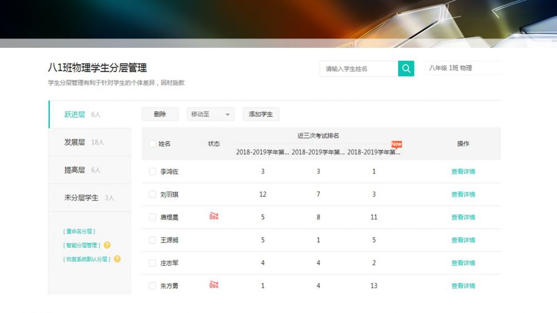Click the orange New badge on exam column
557x313 pixels.
[396, 144]
